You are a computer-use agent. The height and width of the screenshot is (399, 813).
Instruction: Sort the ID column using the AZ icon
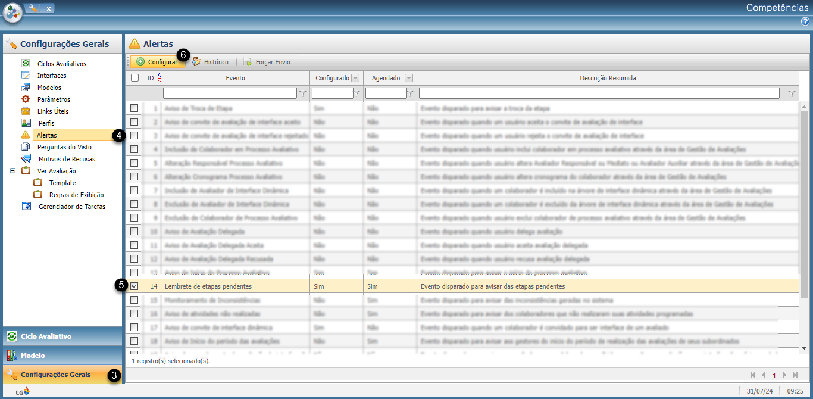158,77
